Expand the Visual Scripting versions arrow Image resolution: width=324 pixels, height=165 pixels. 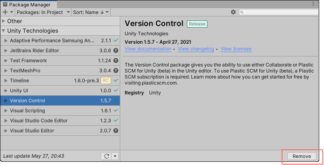[6, 111]
